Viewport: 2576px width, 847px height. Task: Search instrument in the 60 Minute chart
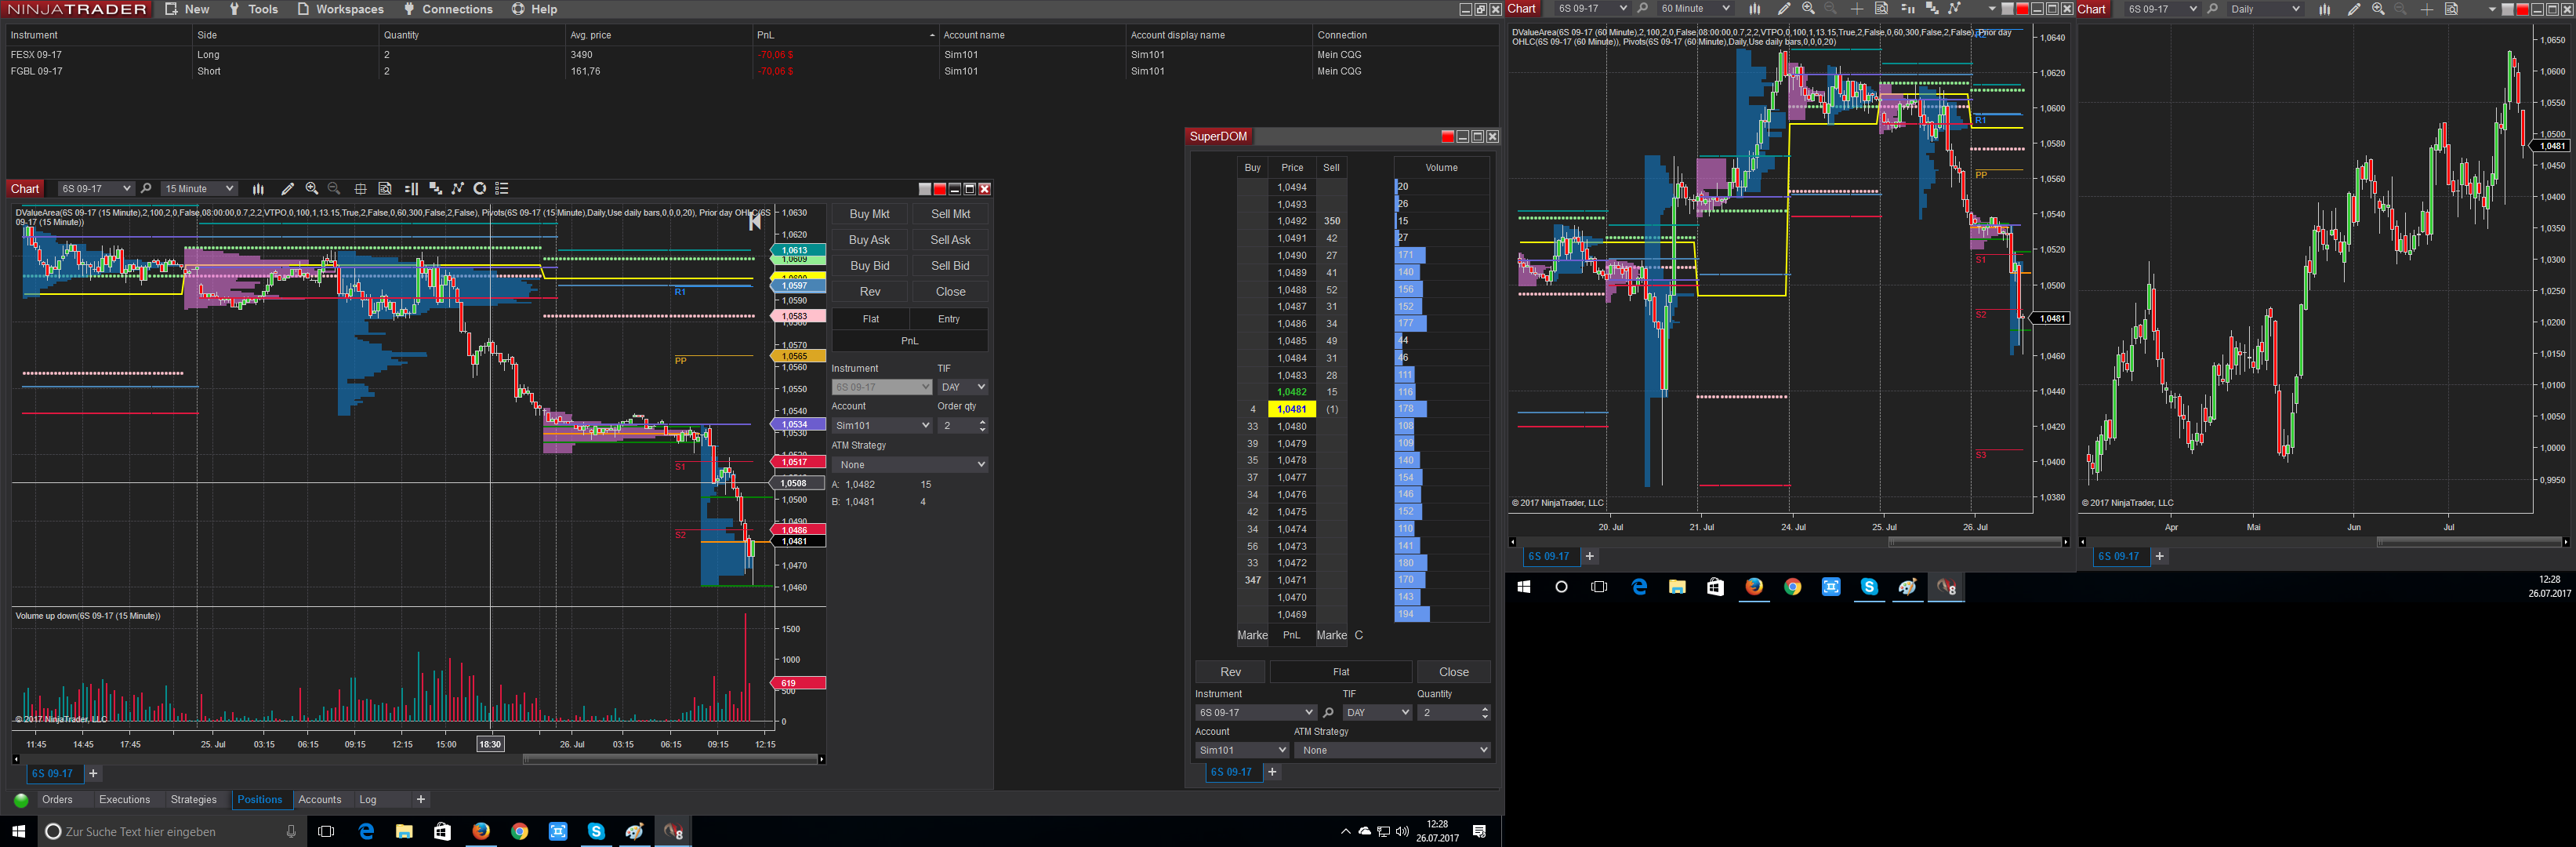click(1642, 9)
